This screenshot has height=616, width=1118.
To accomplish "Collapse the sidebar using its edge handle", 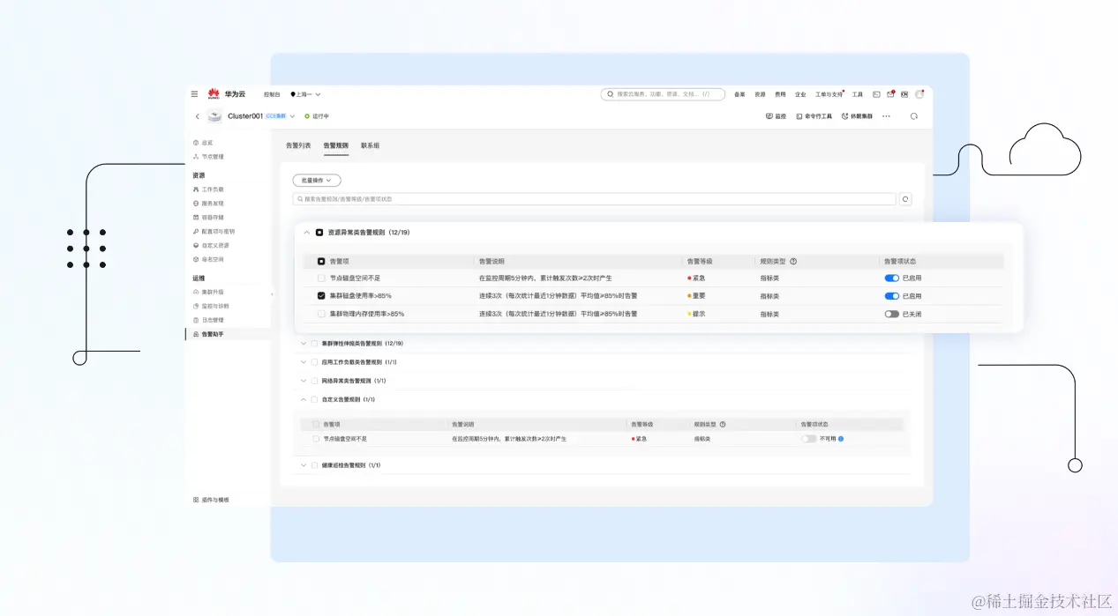I will (272, 293).
